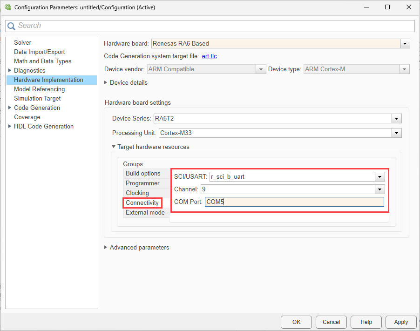The height and width of the screenshot is (331, 420).
Task: Expand the Code Generation tree node
Action: pyautogui.click(x=10, y=108)
